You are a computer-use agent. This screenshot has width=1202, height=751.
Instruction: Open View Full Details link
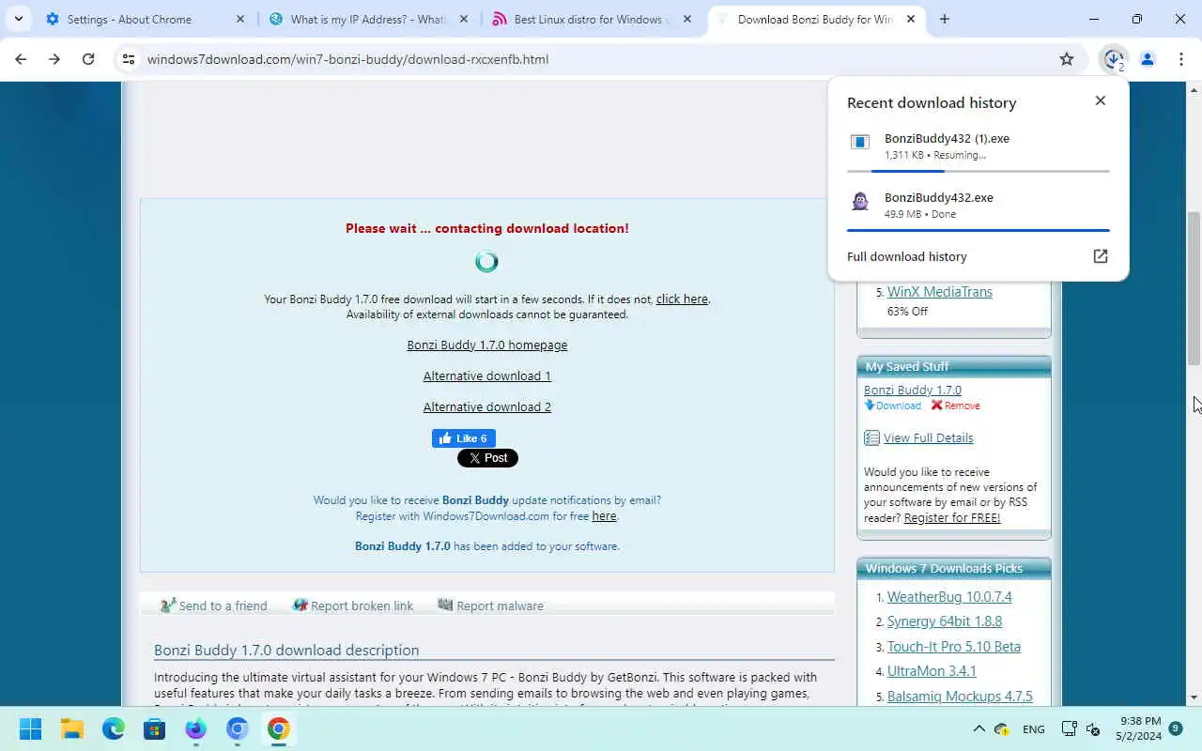click(x=928, y=437)
